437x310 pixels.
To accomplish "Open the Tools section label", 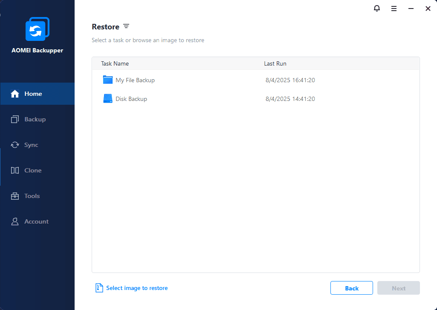I will [x=32, y=196].
